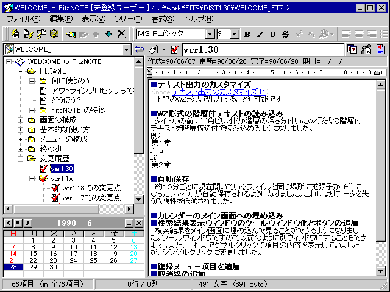Screen dimensions: 390x292
Task: Click the second item-with-lightning toolbar icon
Action: (29, 34)
